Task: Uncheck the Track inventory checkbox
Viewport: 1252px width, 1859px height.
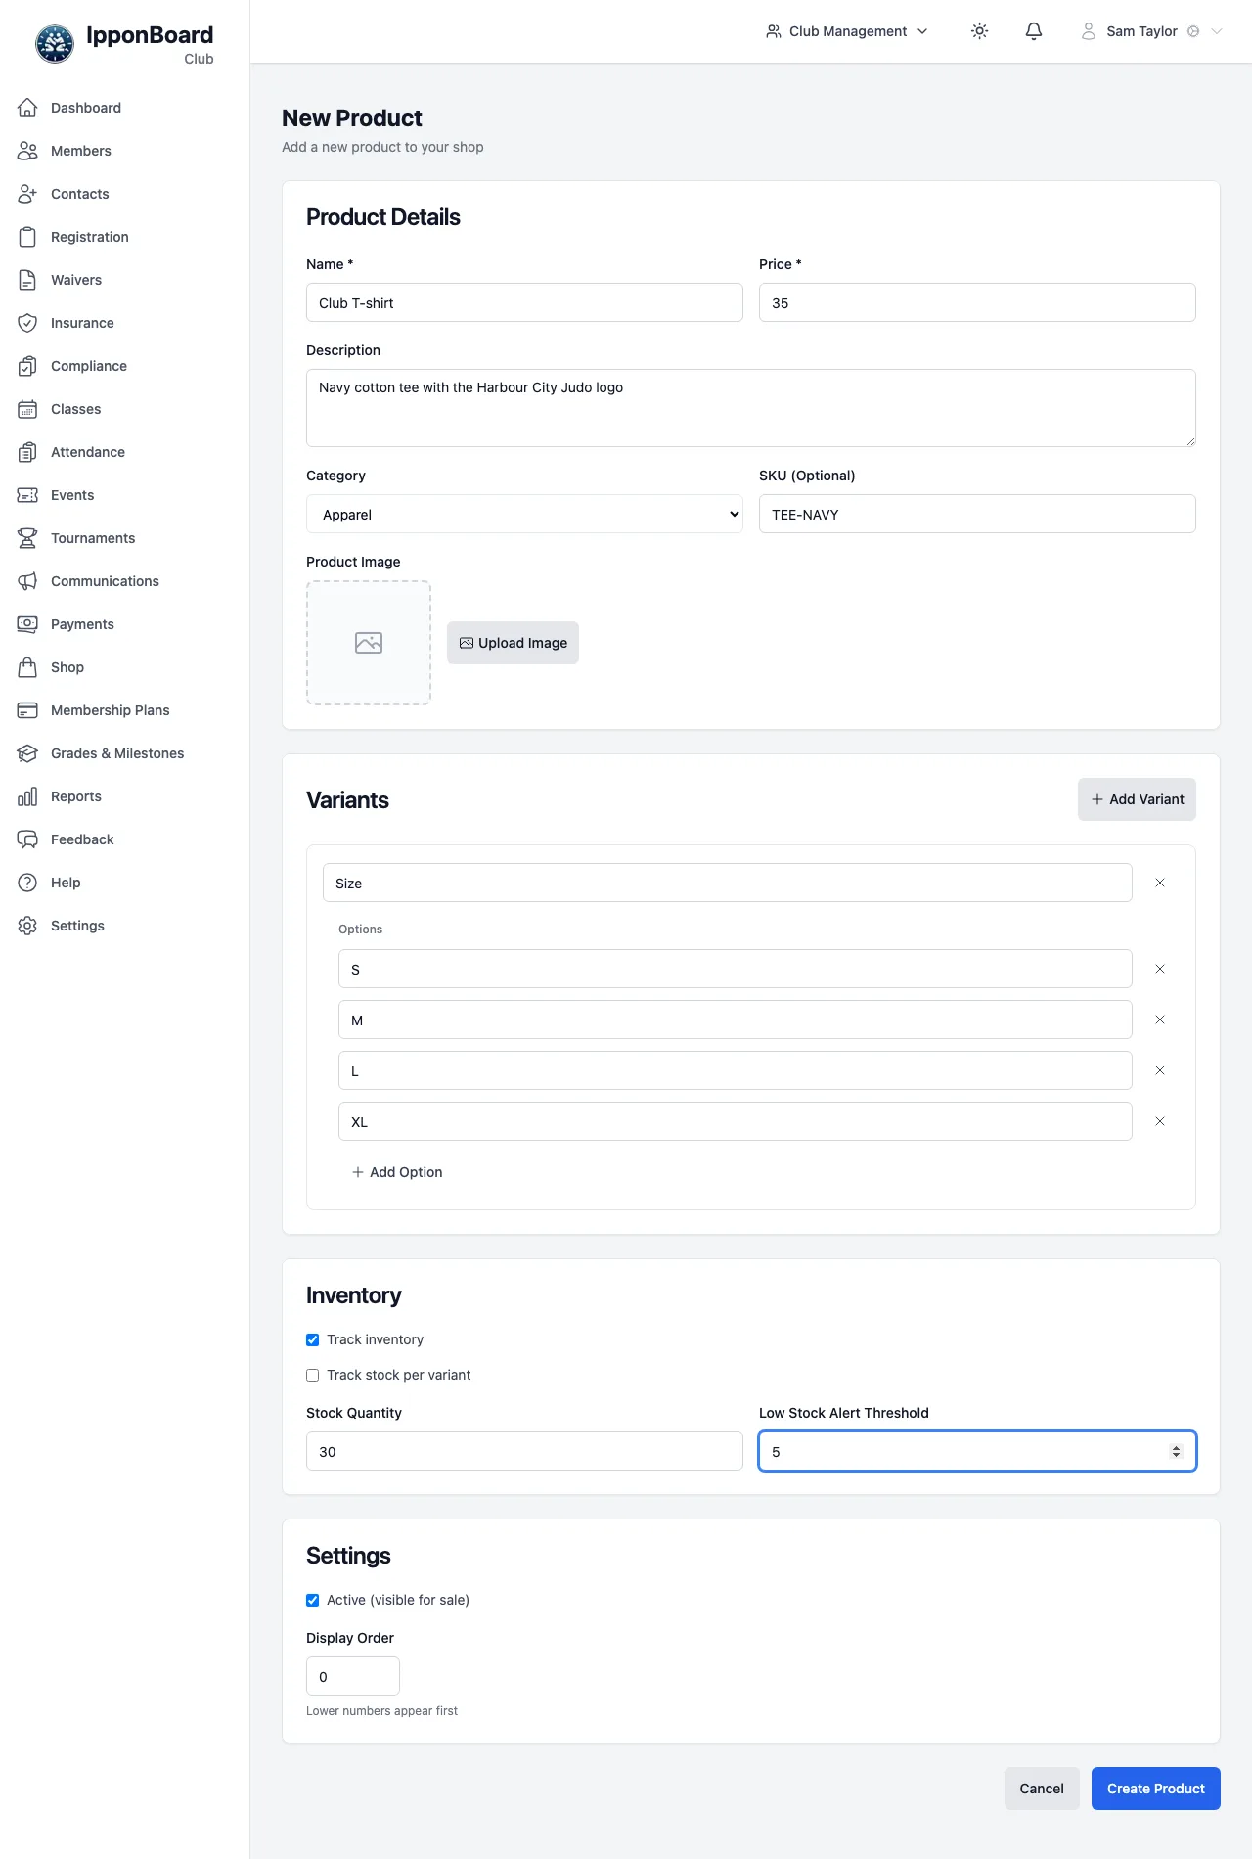Action: [x=313, y=1339]
